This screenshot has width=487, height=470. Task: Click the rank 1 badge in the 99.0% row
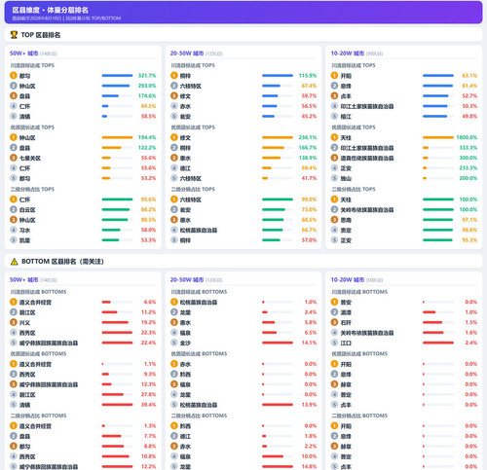[x=174, y=199]
